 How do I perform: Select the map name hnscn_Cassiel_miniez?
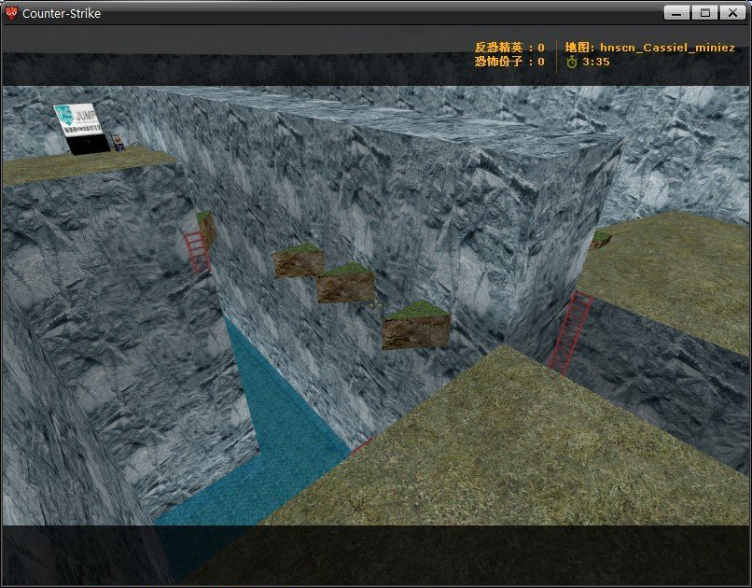tap(667, 48)
